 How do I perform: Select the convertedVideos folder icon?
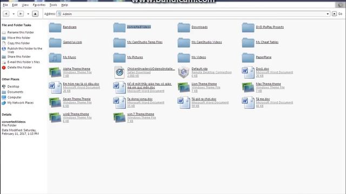click(x=119, y=27)
